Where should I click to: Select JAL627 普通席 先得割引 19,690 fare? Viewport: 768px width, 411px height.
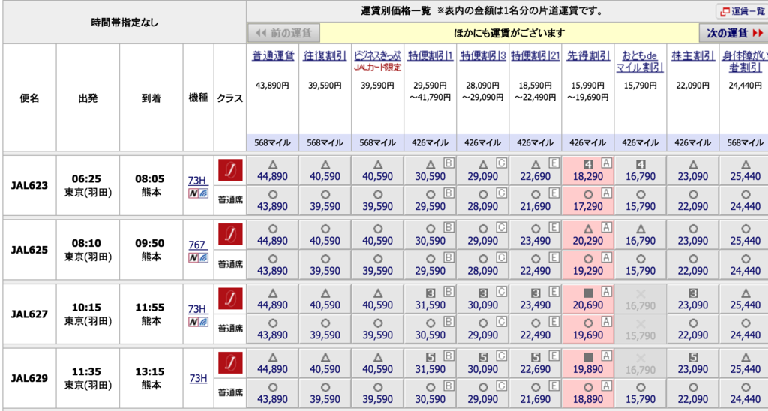(588, 328)
